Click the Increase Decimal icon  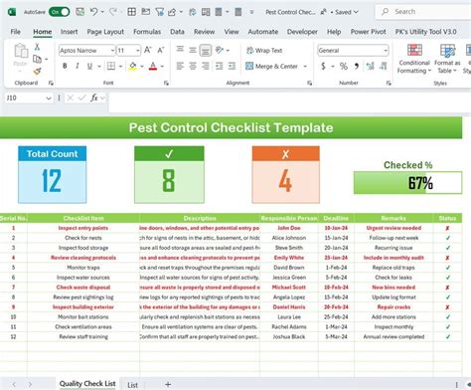[x=370, y=67]
